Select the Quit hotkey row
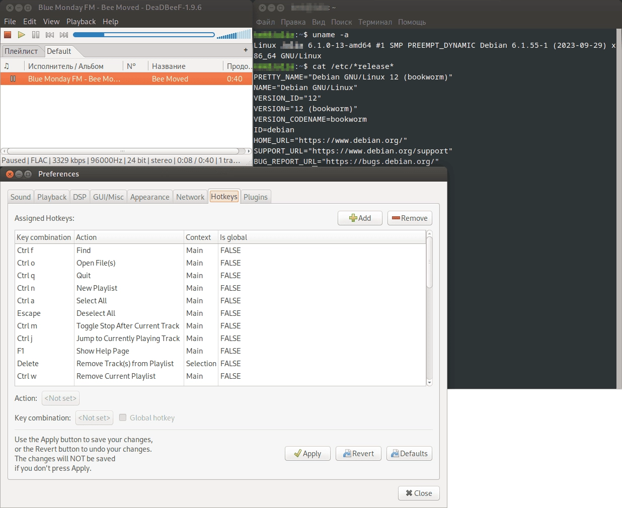 pos(220,276)
